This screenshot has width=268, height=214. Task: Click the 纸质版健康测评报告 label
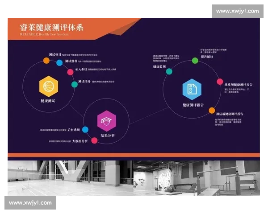(x=239, y=85)
